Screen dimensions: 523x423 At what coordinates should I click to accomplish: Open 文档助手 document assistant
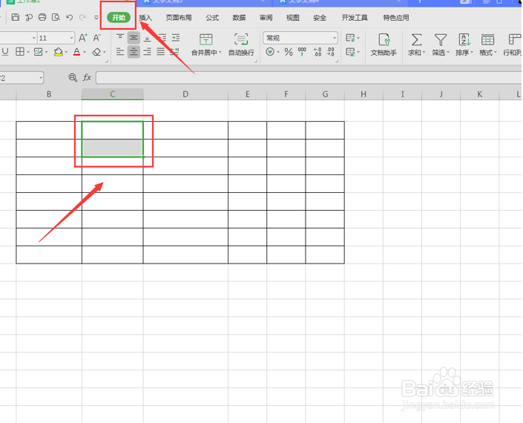click(384, 45)
